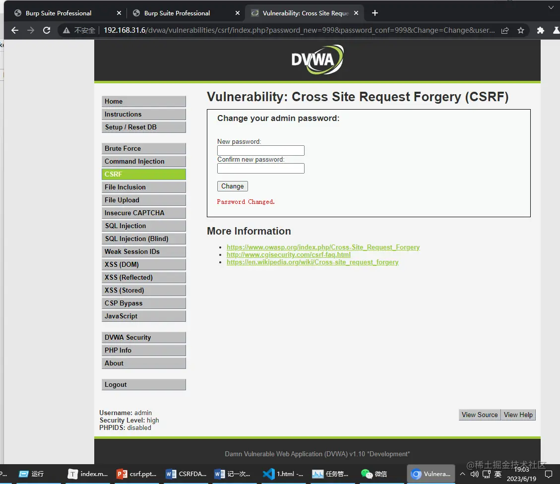560x484 pixels.
Task: Switch to second Burp Suite Professional tab
Action: (x=186, y=13)
